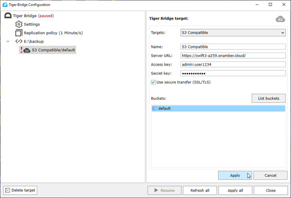Close window with title bar X
291x198 pixels.
pos(284,4)
